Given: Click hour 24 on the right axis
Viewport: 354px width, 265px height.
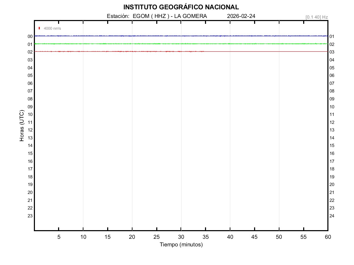Looking at the screenshot, I should (x=332, y=216).
